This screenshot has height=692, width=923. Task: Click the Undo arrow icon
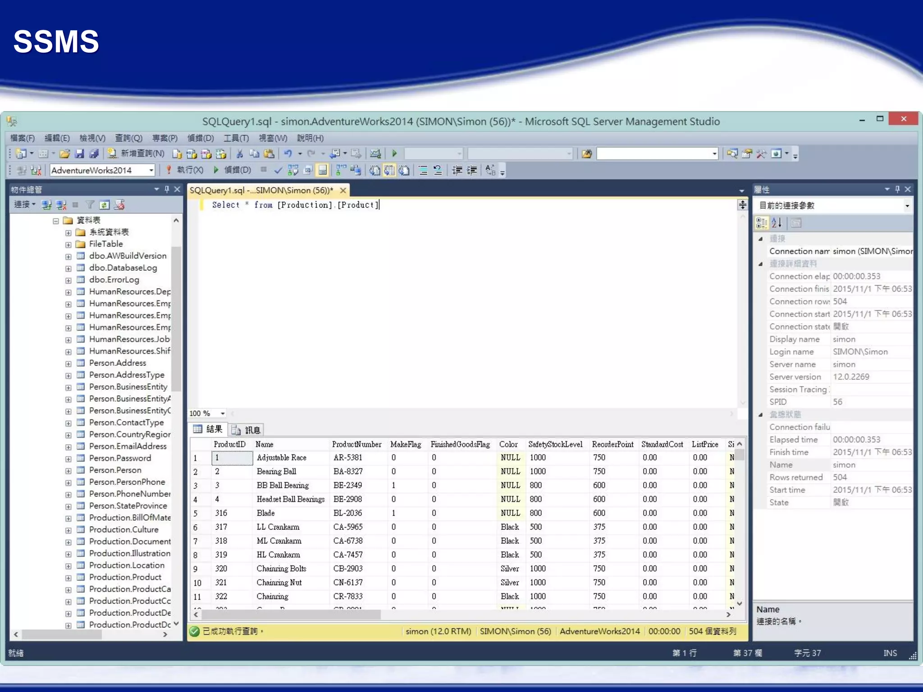(x=288, y=154)
